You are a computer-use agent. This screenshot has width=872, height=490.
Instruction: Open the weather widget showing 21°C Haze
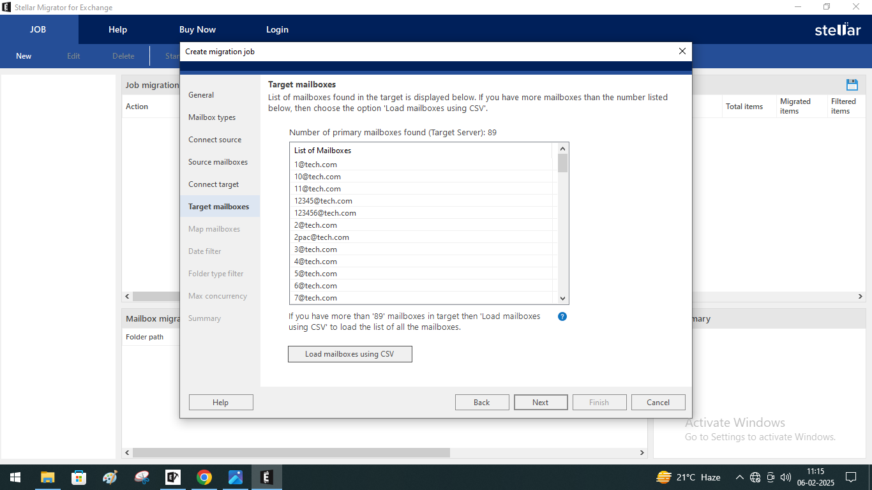click(x=688, y=477)
